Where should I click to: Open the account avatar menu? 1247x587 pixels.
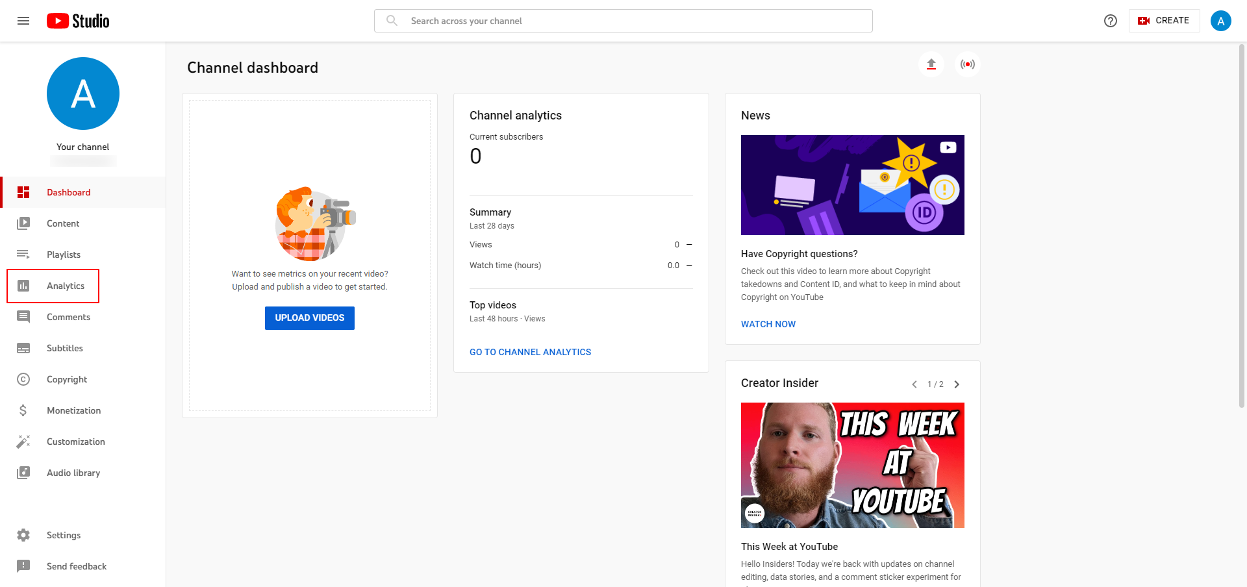1221,21
